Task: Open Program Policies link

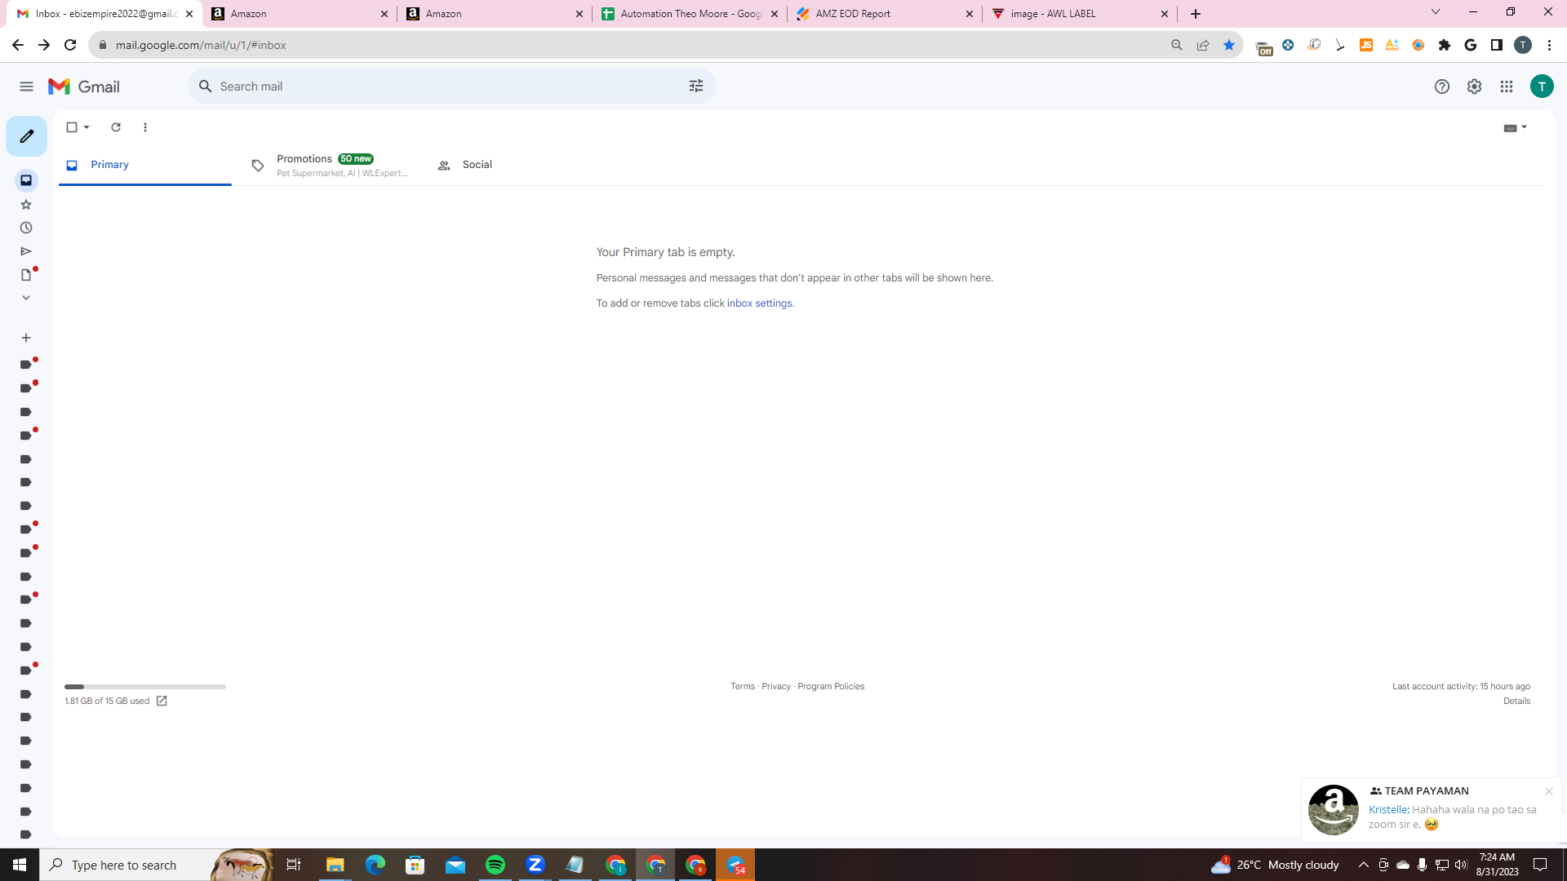Action: click(831, 687)
